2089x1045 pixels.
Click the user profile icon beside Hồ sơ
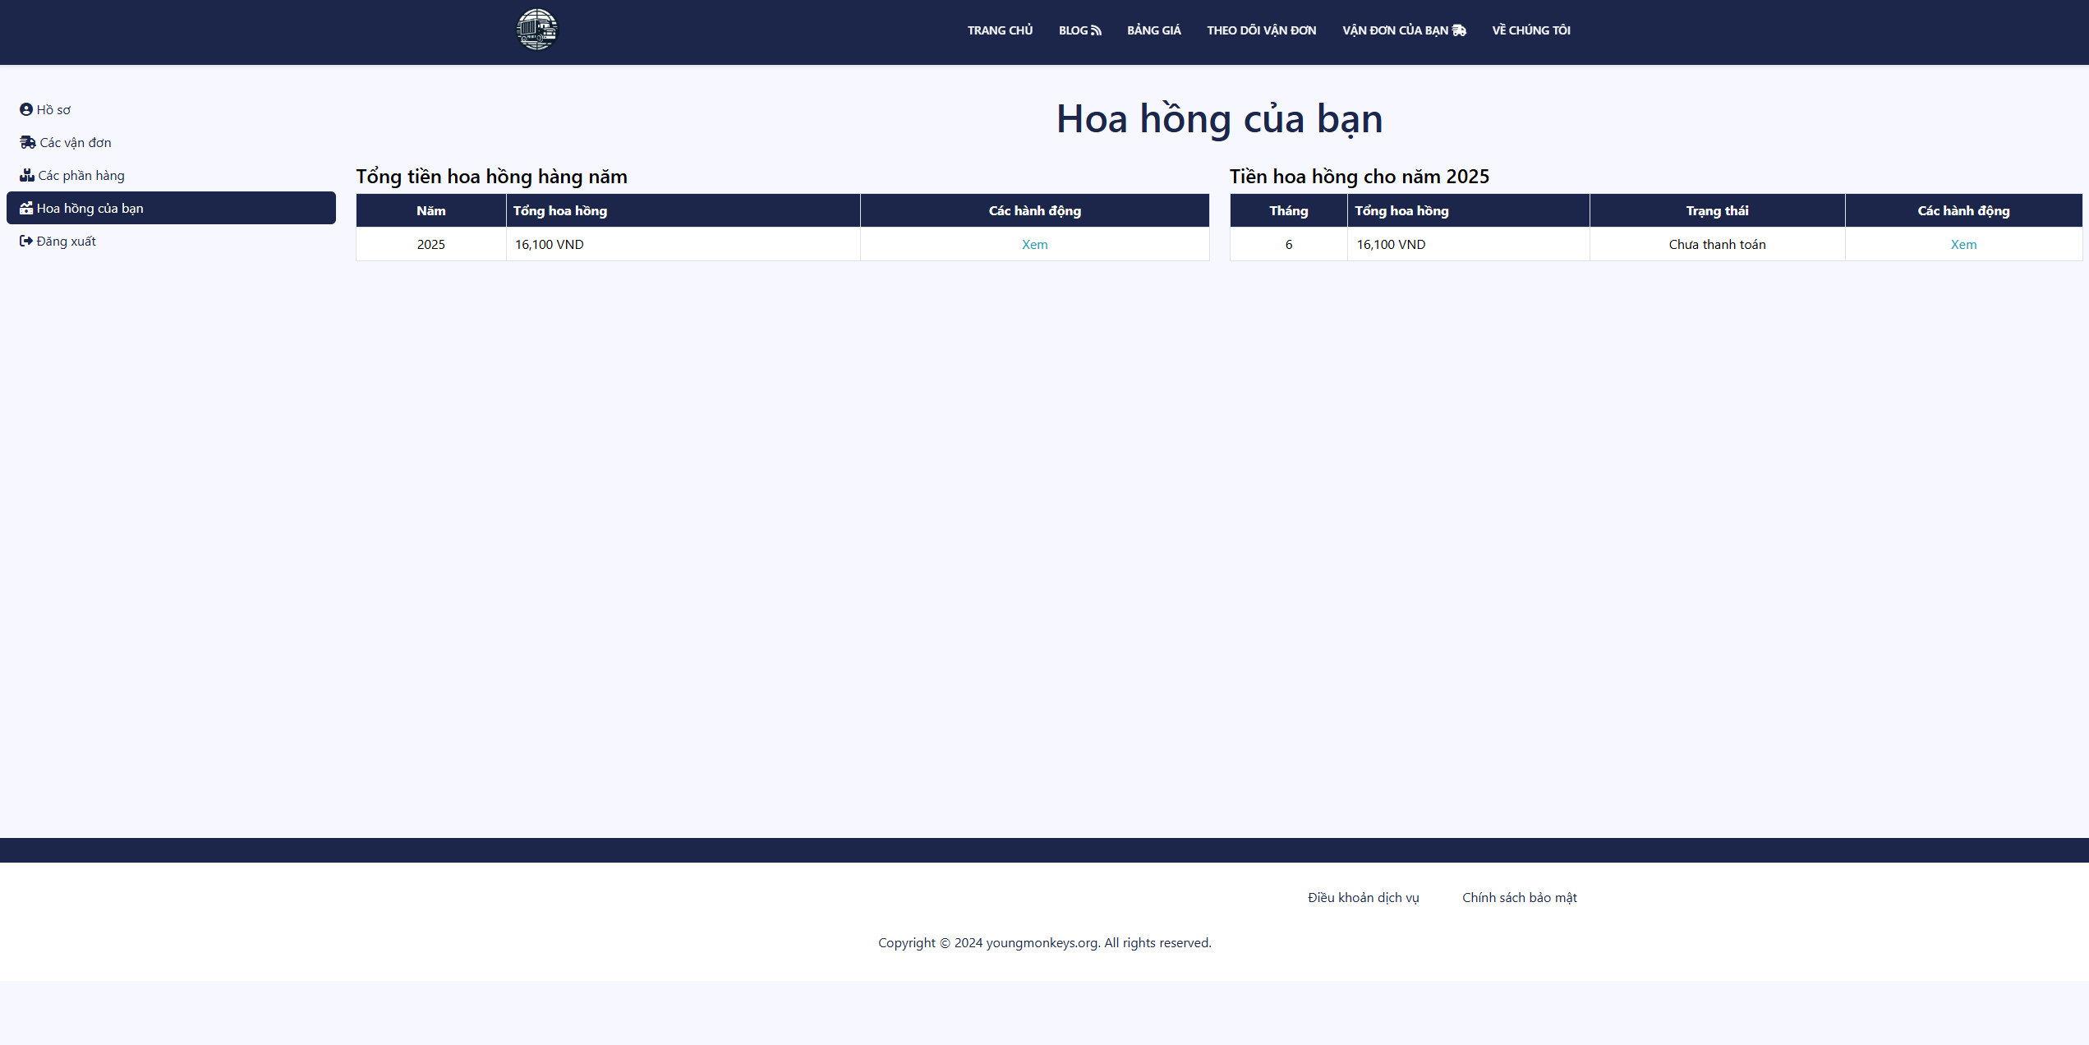pos(26,109)
